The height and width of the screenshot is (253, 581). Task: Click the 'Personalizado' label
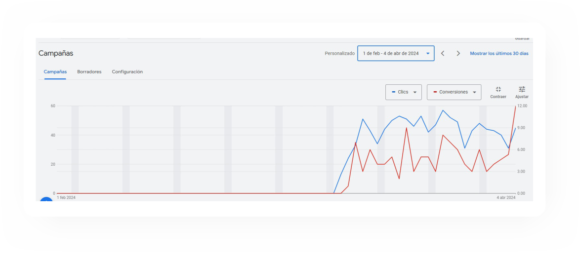click(x=340, y=53)
